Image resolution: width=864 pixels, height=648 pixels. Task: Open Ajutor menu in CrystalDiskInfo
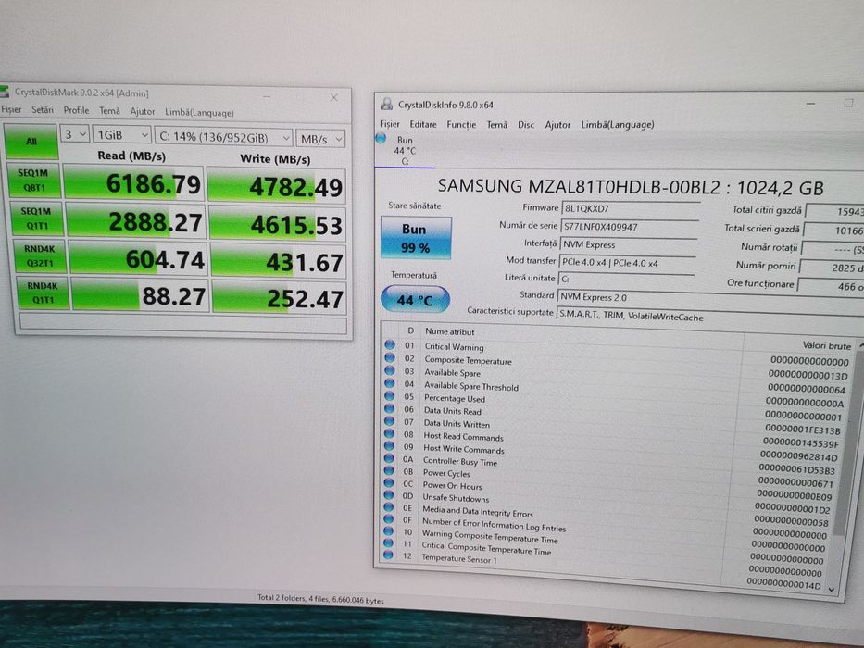557,125
